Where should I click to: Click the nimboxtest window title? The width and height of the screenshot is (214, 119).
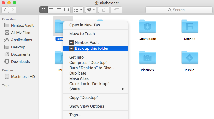click(109, 3)
